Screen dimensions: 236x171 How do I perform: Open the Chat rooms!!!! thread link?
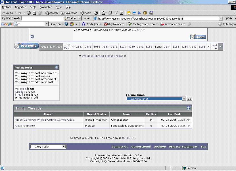[x=25, y=126]
